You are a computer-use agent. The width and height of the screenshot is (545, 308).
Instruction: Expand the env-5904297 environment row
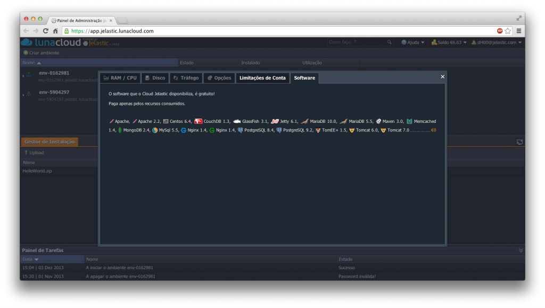[x=23, y=95]
